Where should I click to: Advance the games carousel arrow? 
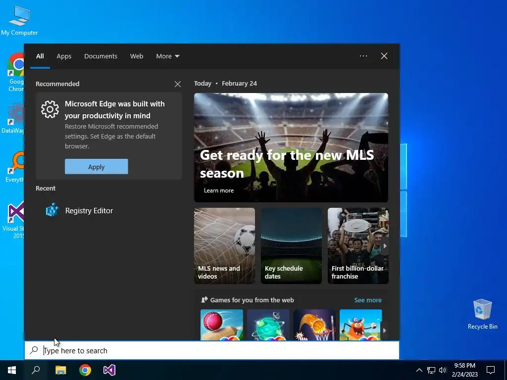coord(384,331)
